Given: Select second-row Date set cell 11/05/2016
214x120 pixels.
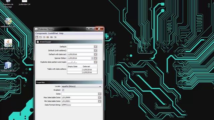Looking at the screenshot, I should point(90,72).
